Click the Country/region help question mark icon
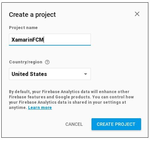The height and width of the screenshot is (141, 150). 47,62
